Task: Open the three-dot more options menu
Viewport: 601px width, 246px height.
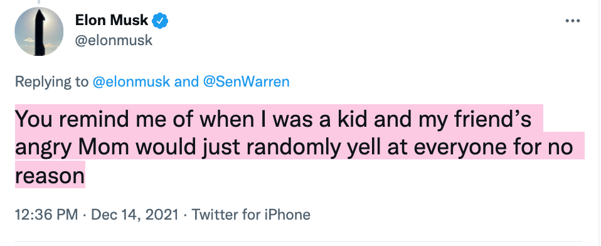Action: pos(573,21)
